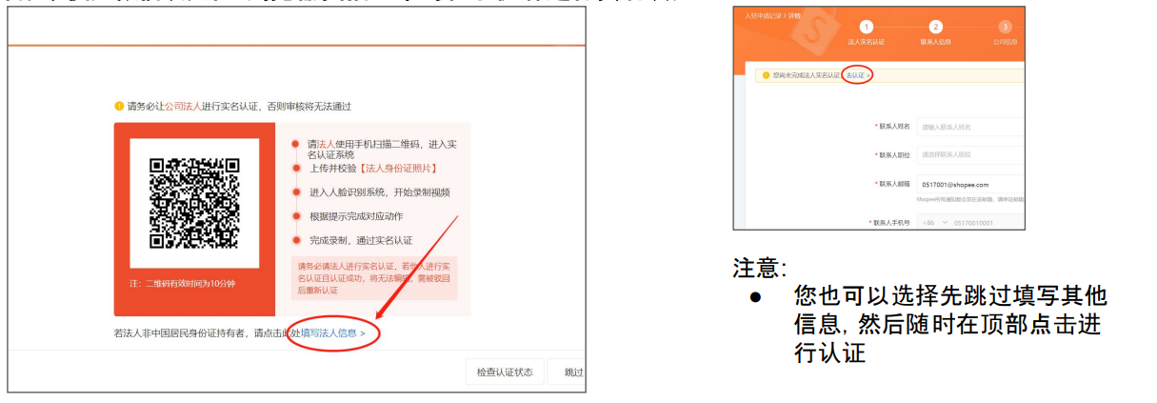1157x403 pixels.
Task: Focus the 联系人姓名 input field
Action: (970, 126)
